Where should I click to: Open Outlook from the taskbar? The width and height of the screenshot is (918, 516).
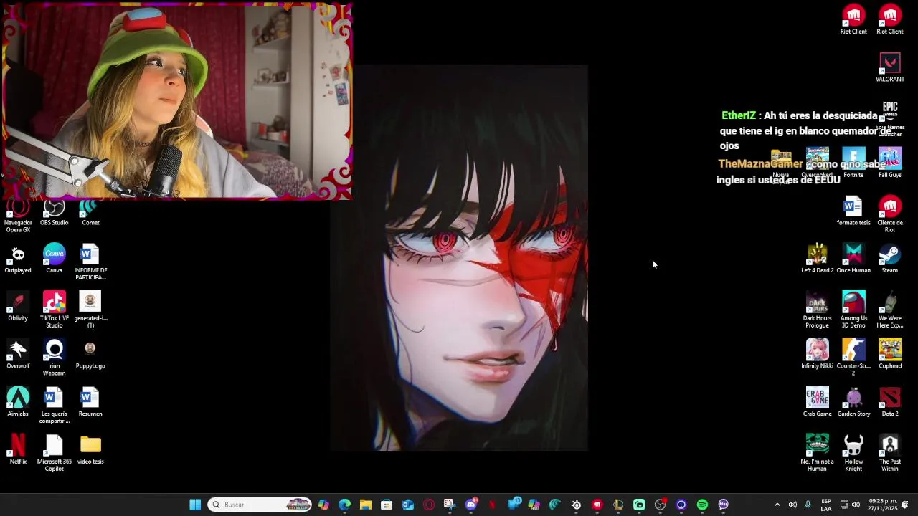[x=408, y=505]
